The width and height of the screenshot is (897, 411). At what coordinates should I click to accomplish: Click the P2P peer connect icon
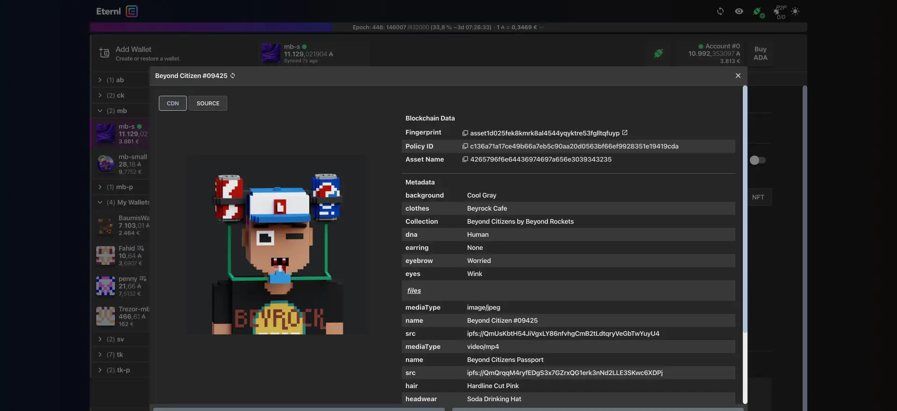pos(779,12)
